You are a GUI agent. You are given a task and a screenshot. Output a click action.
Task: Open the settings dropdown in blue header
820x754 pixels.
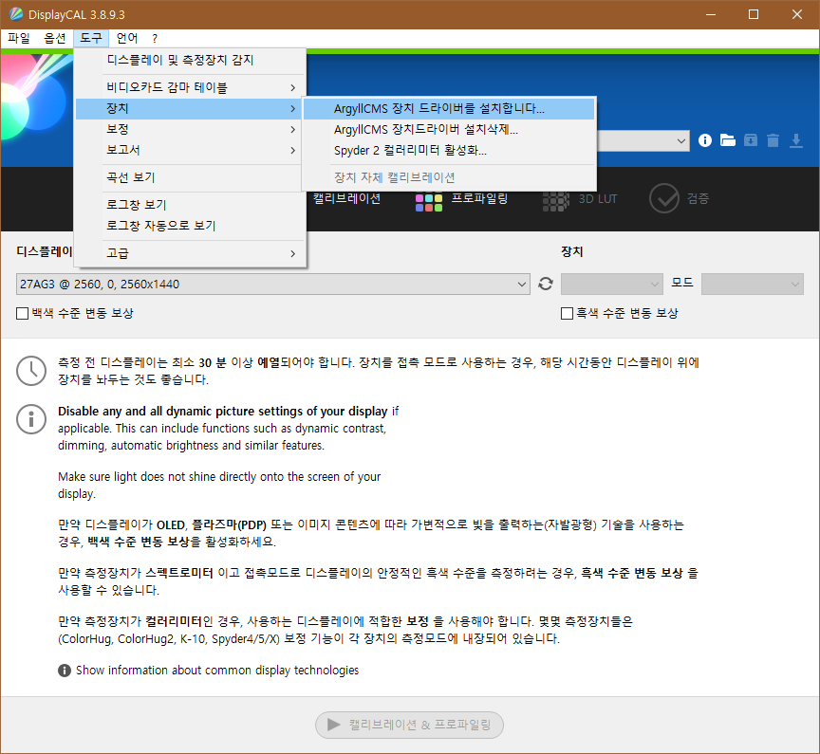(643, 140)
